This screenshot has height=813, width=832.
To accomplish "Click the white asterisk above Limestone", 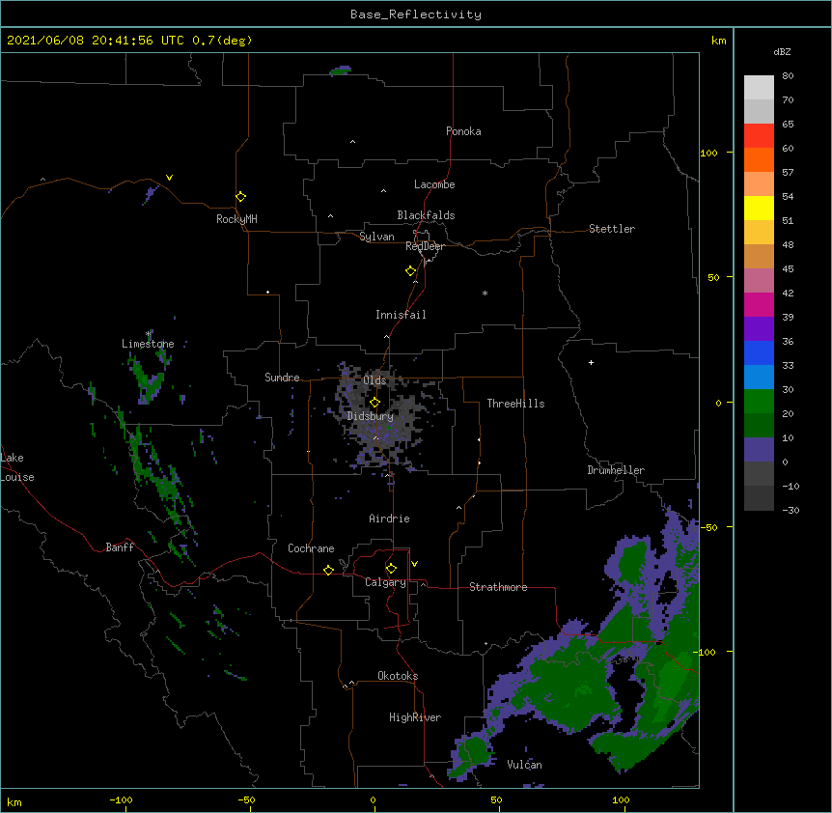I will (148, 334).
